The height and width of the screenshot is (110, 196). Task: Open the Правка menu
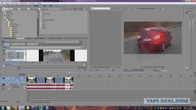coord(7,3)
